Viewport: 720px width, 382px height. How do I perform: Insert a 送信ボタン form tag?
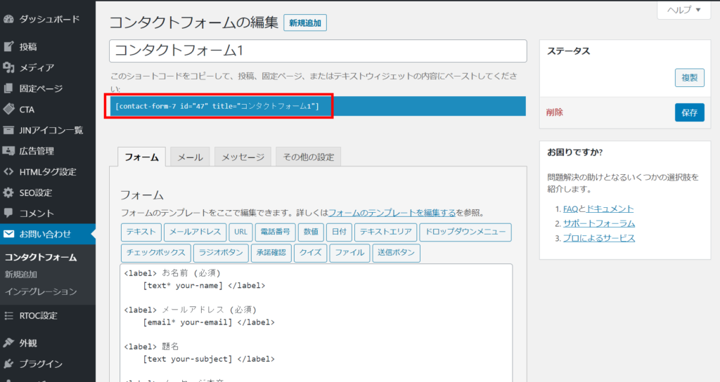(397, 253)
